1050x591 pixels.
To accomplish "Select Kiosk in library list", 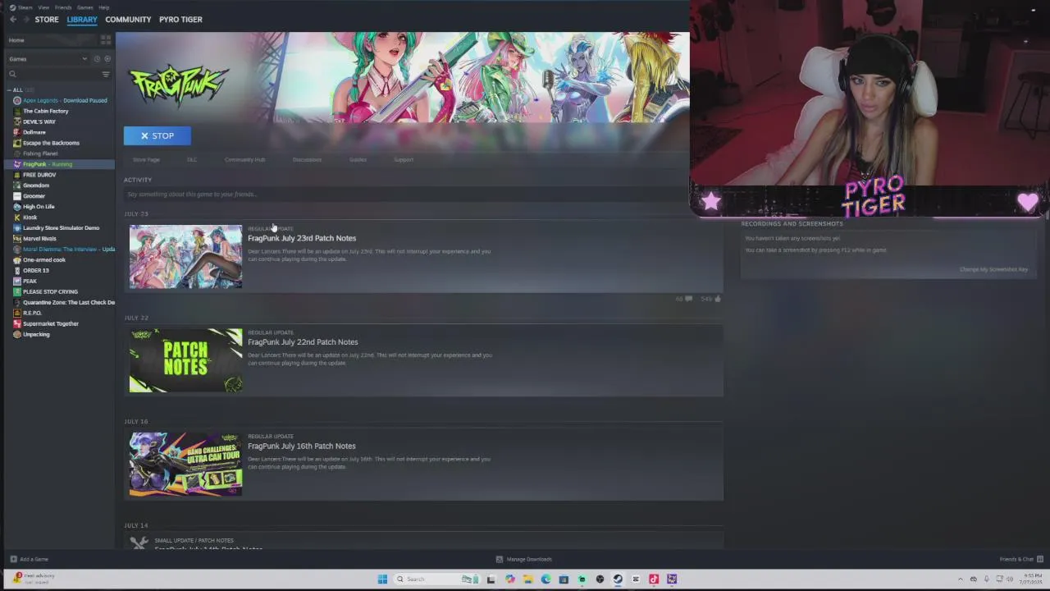I will point(30,218).
